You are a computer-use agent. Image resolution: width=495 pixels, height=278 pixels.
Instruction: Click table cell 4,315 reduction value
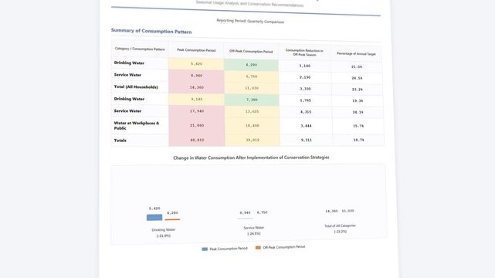tap(306, 112)
